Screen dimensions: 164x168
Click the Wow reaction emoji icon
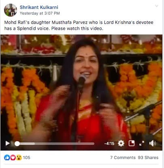19,157
